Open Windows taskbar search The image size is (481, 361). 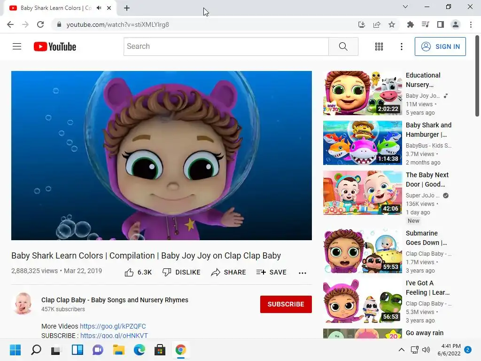[36, 350]
